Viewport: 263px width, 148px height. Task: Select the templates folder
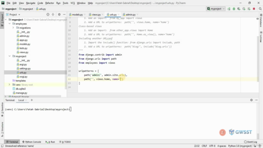[21, 81]
